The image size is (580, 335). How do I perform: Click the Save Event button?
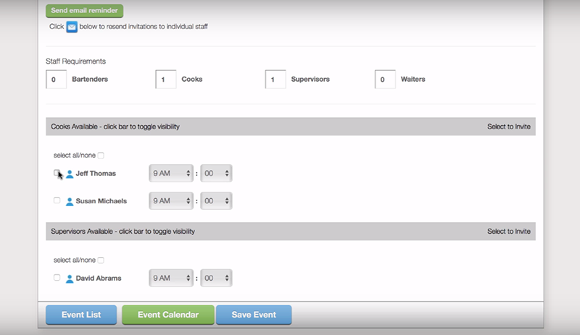(254, 315)
